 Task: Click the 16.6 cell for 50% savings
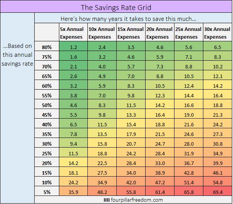(x=189, y=105)
